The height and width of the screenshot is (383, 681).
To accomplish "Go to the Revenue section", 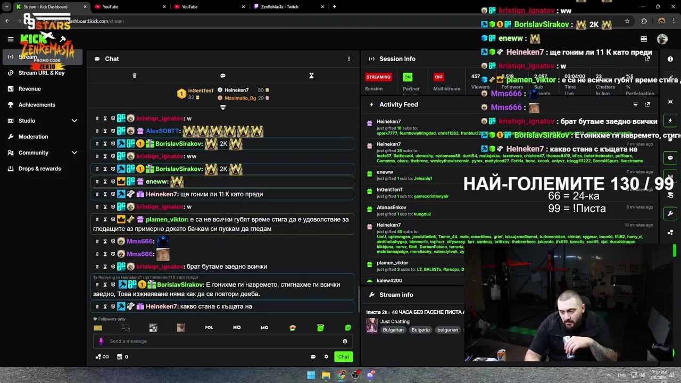I will coord(30,89).
